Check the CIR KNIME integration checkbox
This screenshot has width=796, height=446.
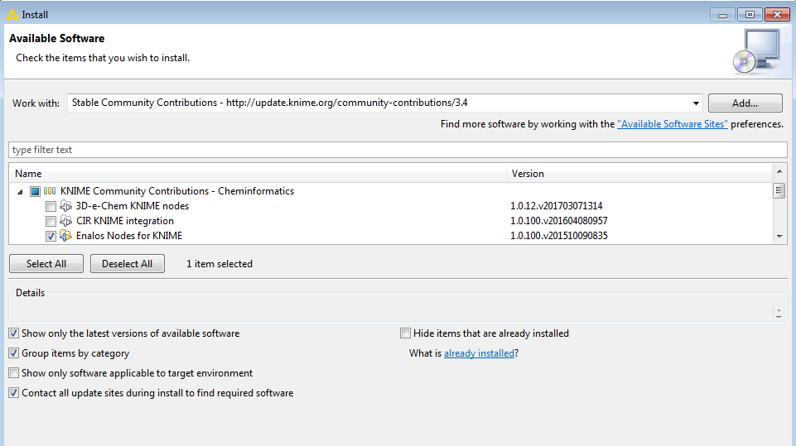(51, 221)
